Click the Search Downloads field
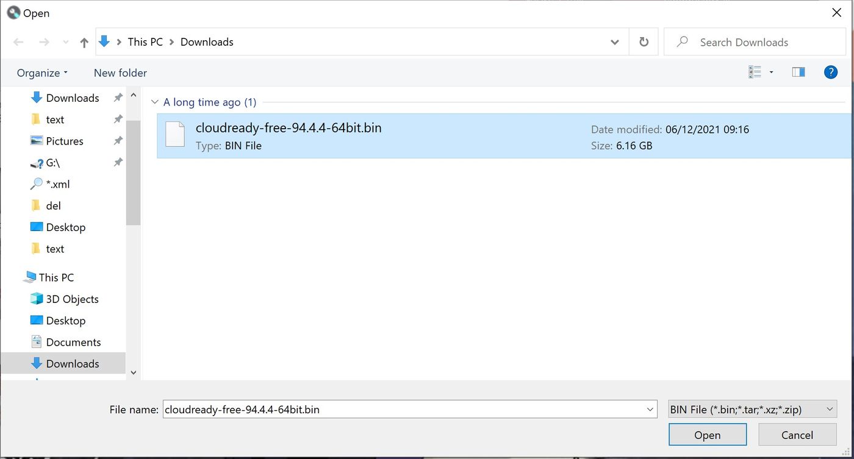The height and width of the screenshot is (459, 854). [x=755, y=42]
